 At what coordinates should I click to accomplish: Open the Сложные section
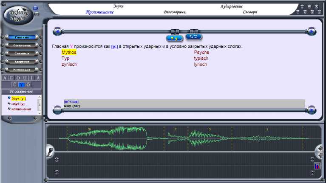tap(22, 53)
